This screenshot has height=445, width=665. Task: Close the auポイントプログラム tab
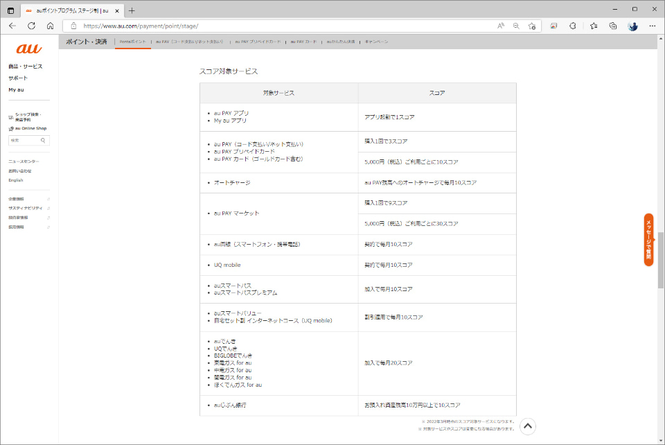pos(117,10)
